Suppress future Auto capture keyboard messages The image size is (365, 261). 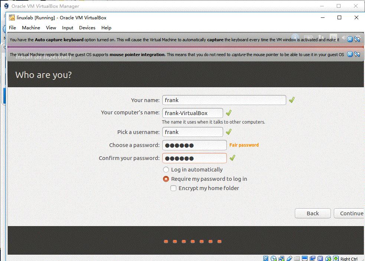click(357, 39)
